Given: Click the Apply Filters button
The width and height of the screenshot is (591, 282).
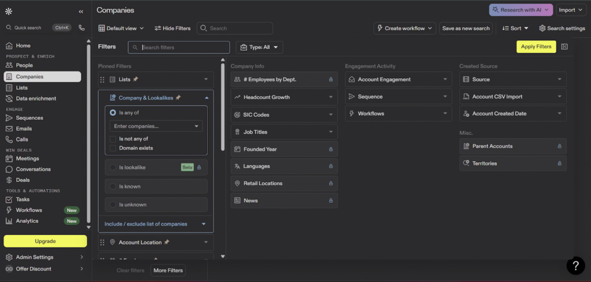Looking at the screenshot, I should coord(536,47).
